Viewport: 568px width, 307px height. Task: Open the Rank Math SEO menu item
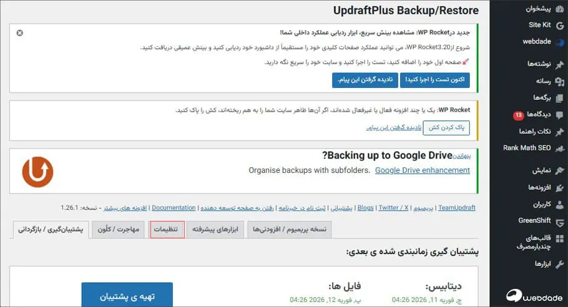click(527, 148)
